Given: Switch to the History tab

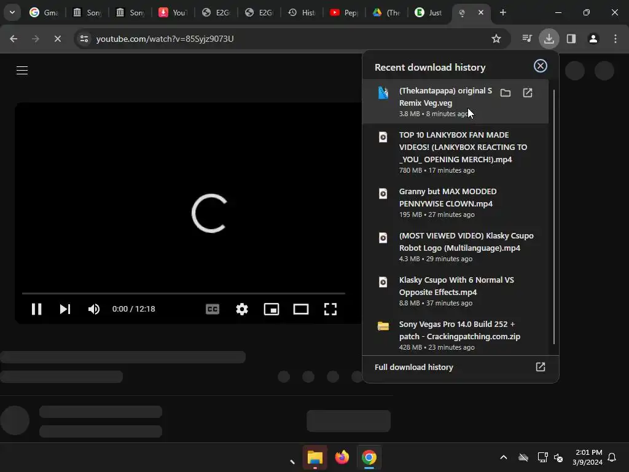Looking at the screenshot, I should coord(302,12).
